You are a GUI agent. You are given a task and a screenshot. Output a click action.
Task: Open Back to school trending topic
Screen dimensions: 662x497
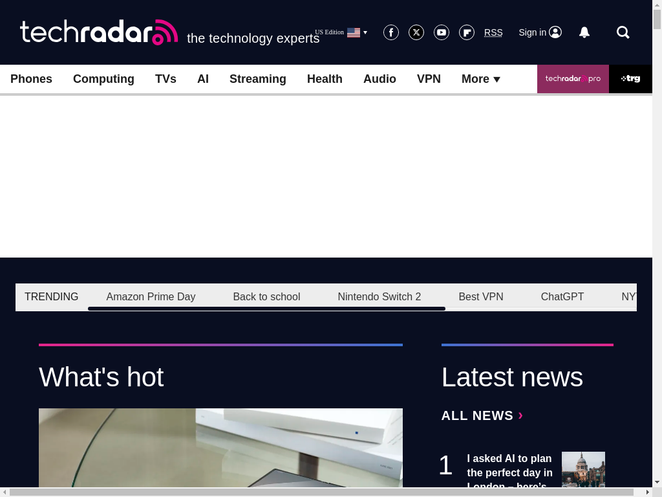[x=266, y=296]
